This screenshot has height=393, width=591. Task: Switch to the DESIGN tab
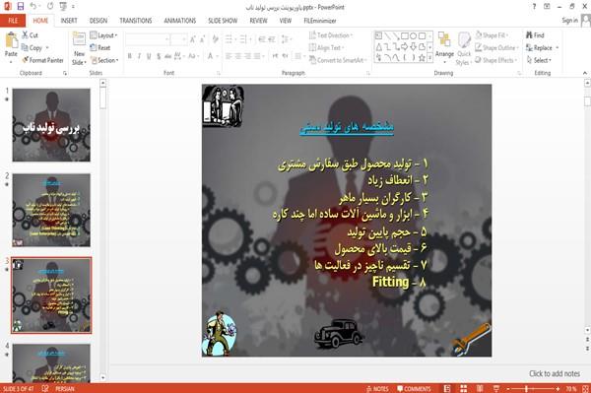tap(98, 21)
